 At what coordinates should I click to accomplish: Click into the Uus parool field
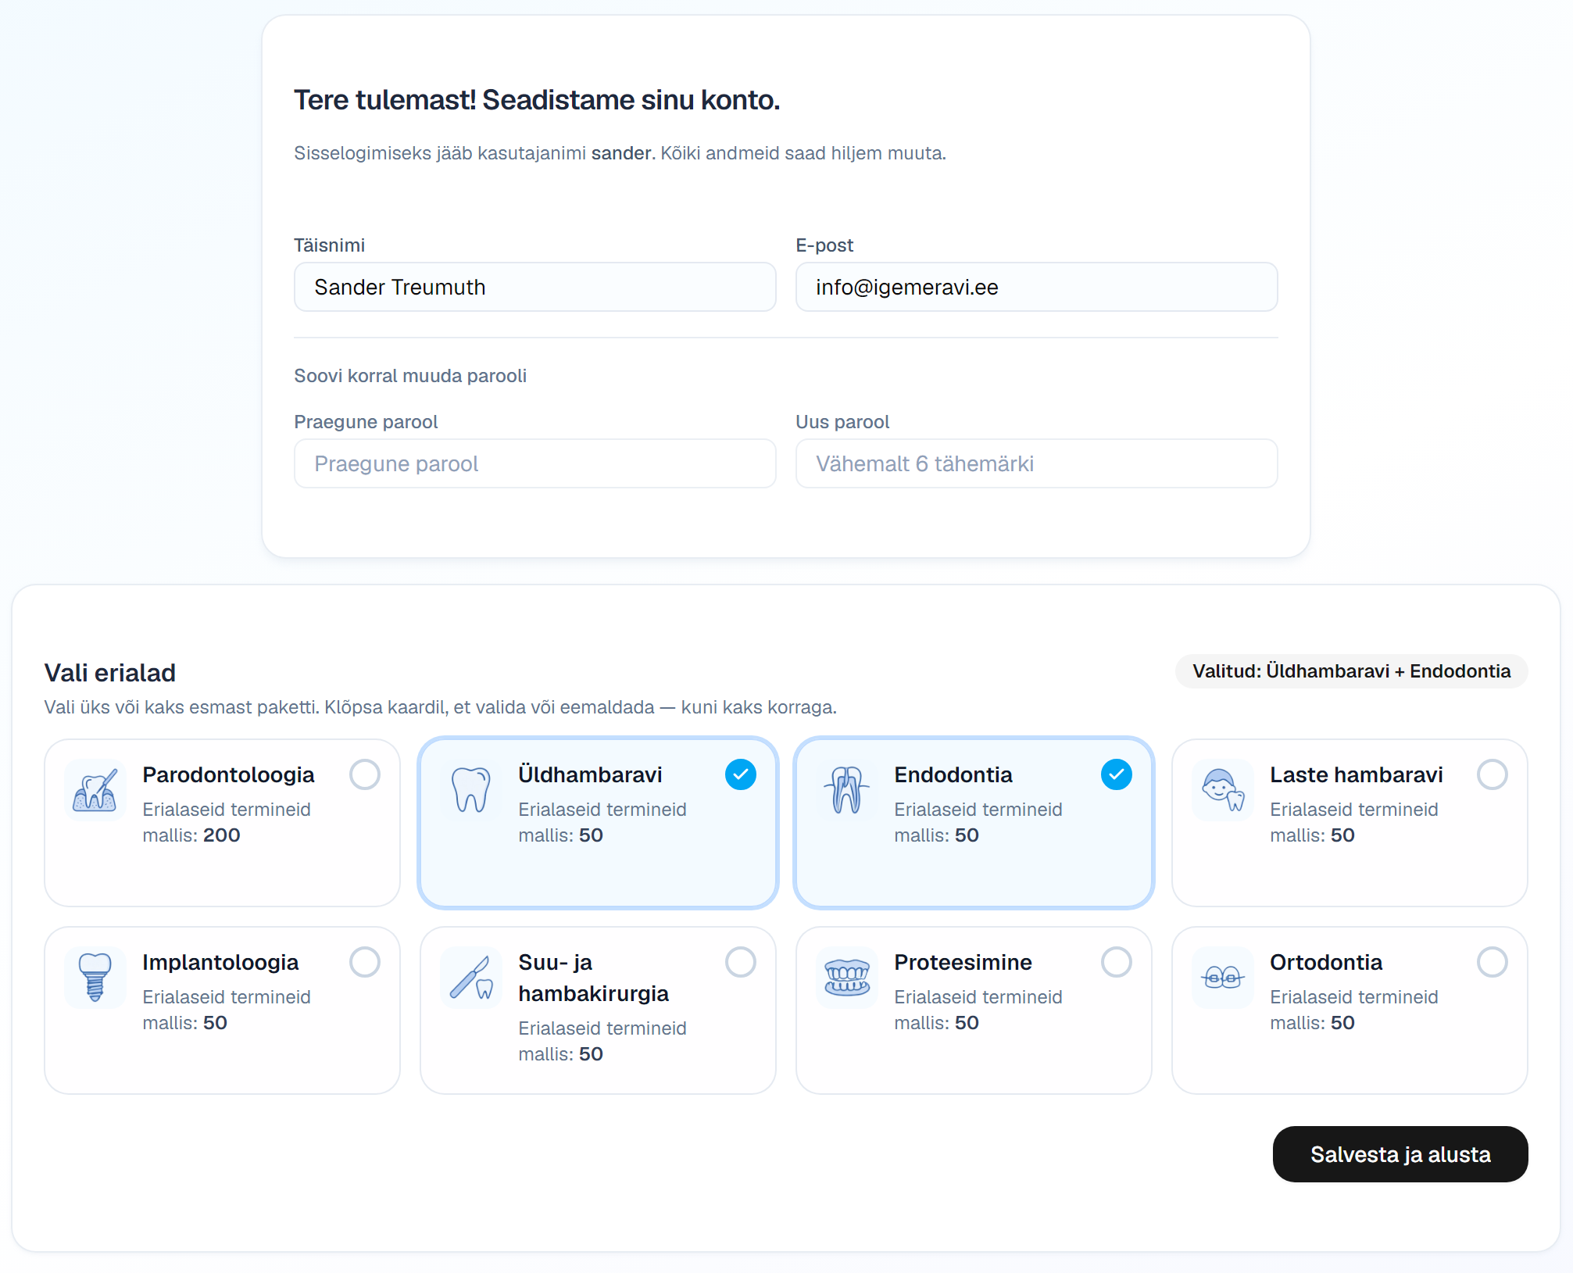point(1036,463)
